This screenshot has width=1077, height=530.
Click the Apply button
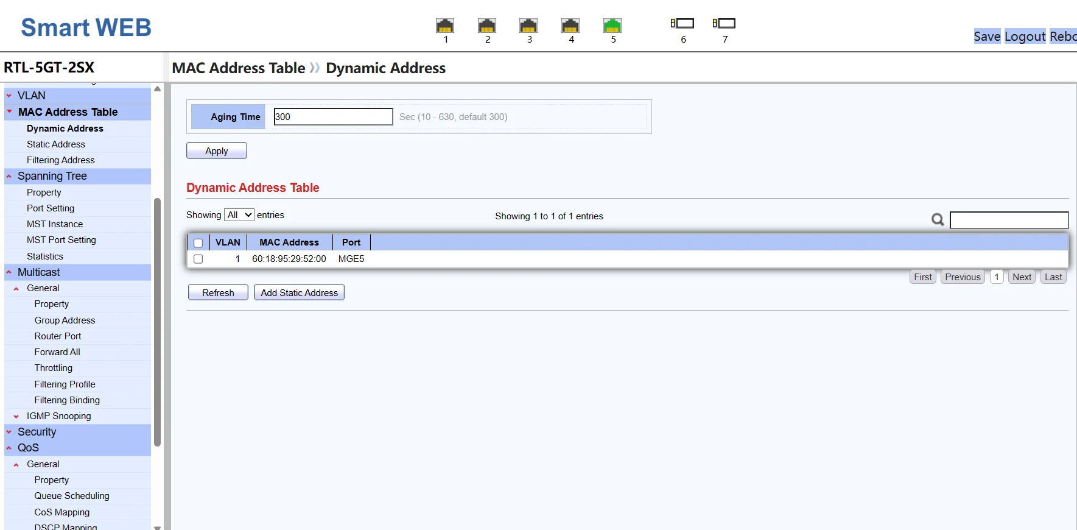click(217, 151)
